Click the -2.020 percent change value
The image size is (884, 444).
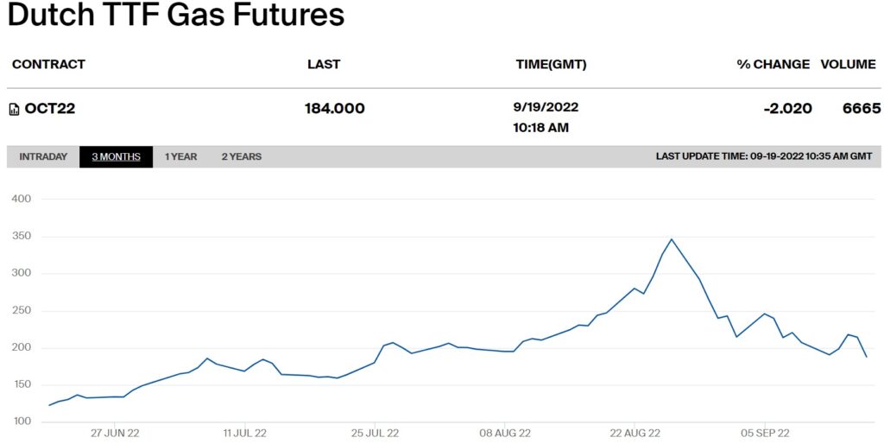[x=788, y=109]
